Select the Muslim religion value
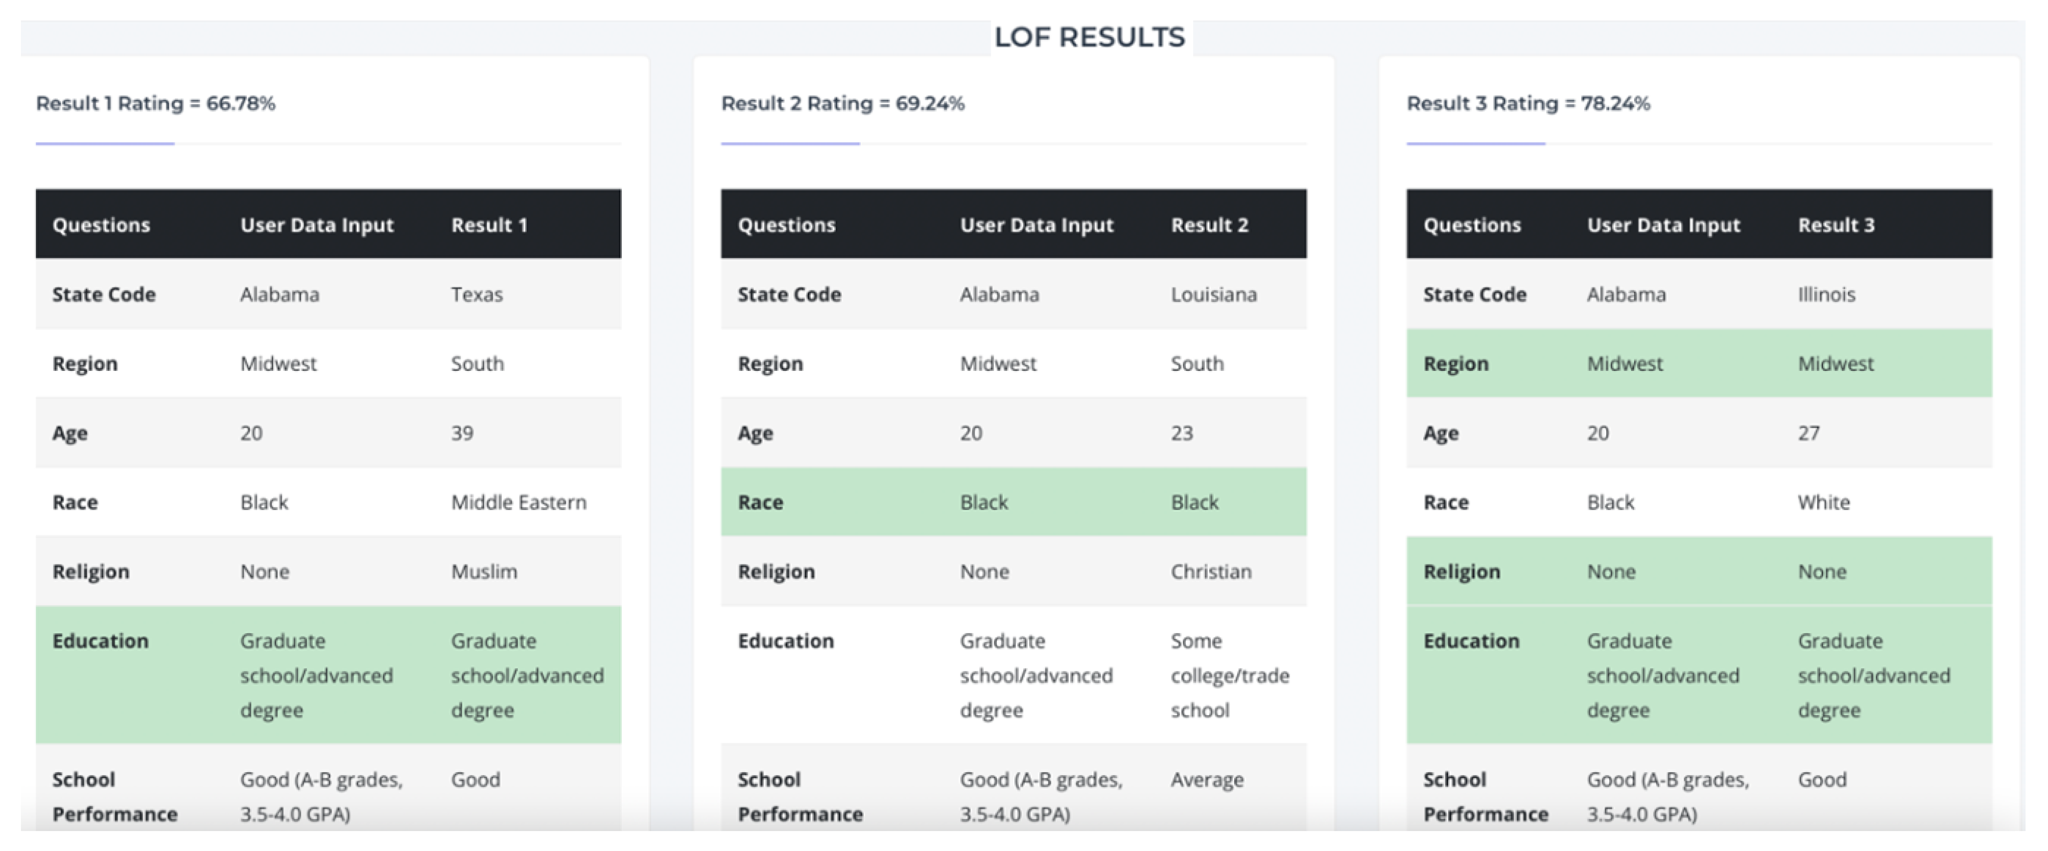The height and width of the screenshot is (851, 2048). point(483,571)
